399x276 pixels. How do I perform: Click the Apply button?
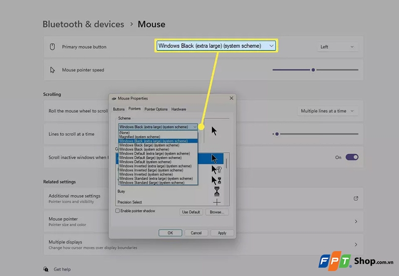coord(222,233)
